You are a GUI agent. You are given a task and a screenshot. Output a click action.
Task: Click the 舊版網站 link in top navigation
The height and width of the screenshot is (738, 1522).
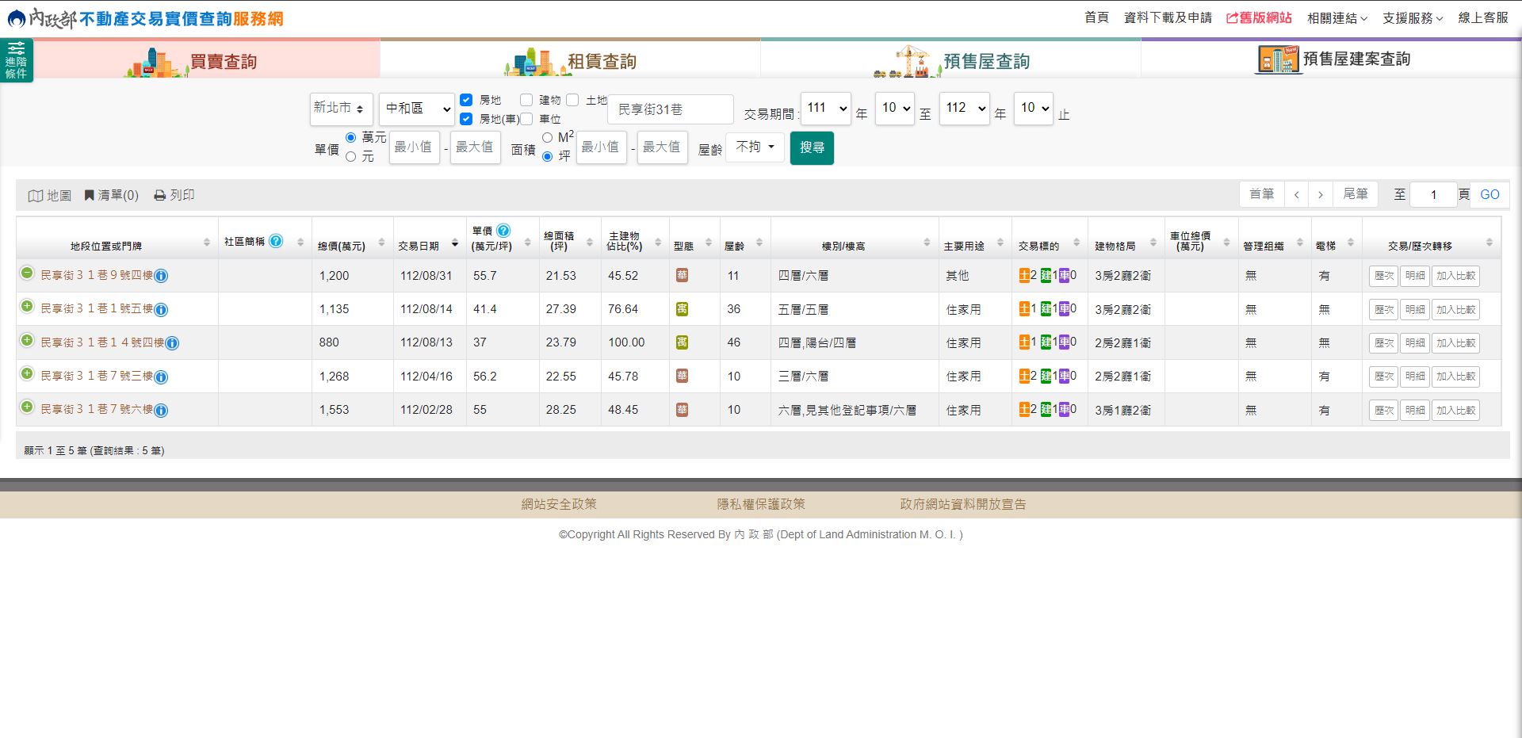click(x=1259, y=17)
